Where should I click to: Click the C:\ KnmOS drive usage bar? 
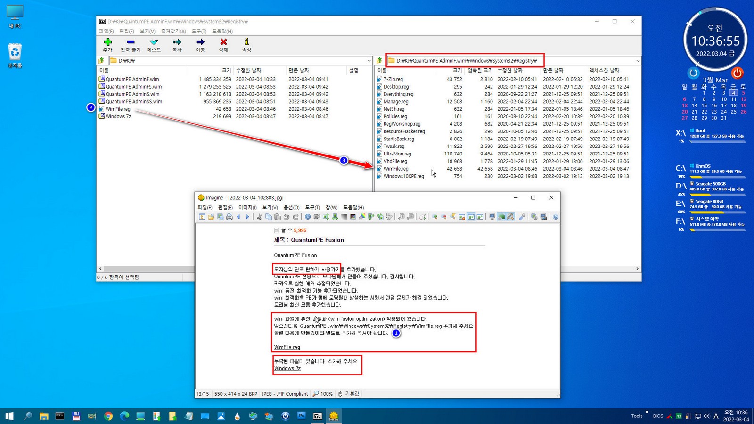point(718,177)
